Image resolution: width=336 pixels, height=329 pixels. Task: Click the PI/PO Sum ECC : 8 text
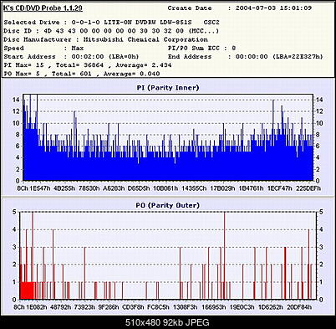point(201,49)
